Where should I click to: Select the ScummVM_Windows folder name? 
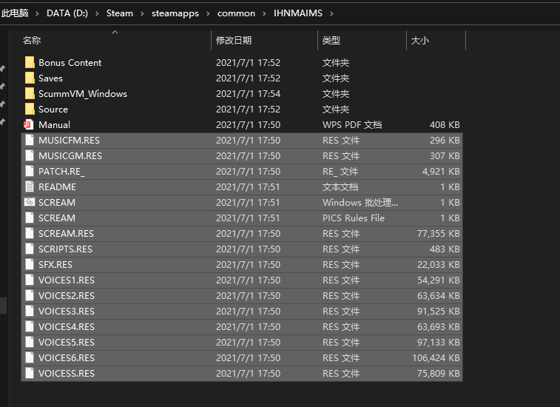[x=83, y=94]
